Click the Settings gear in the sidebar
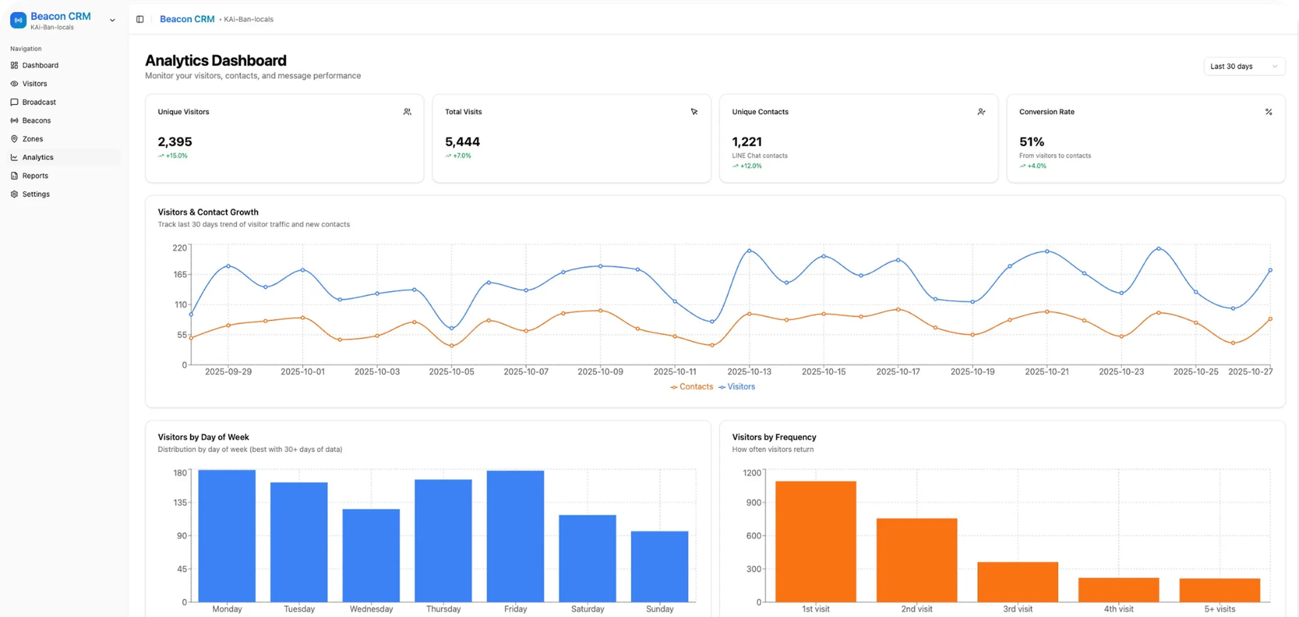The height and width of the screenshot is (617, 1299). pyautogui.click(x=14, y=194)
